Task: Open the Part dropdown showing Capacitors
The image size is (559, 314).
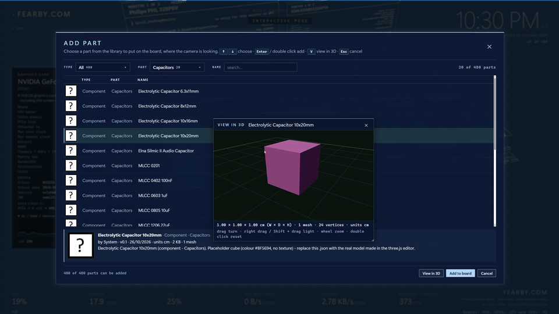Action: [177, 67]
